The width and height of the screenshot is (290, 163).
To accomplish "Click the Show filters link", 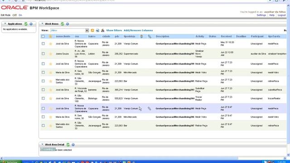I will 114,30.
